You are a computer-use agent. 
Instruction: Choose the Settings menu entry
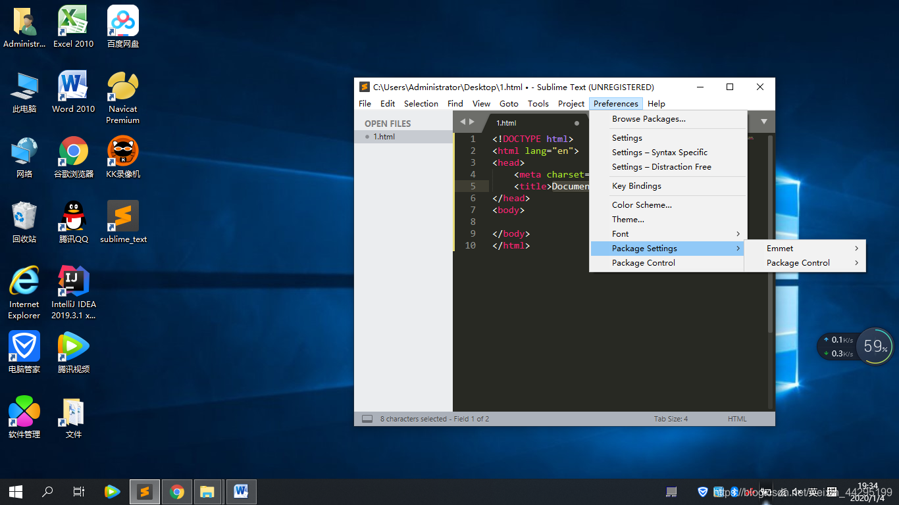coord(668,138)
